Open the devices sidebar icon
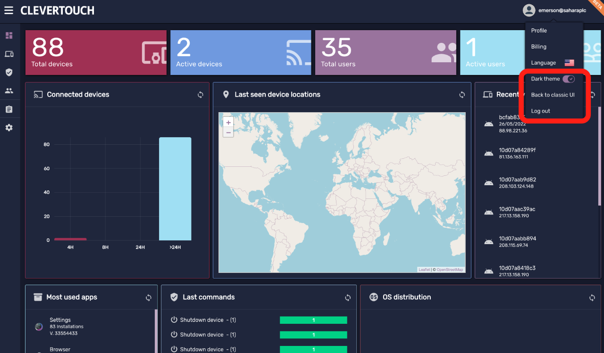Screen dimensions: 604x353 [9, 54]
